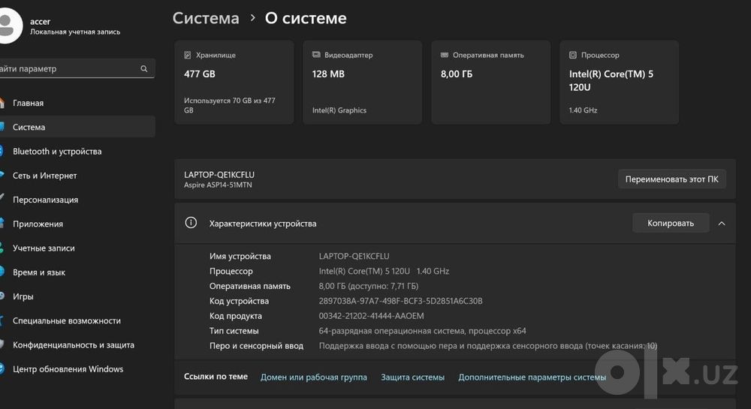
Task: Click the Код устройства value
Action: (x=400, y=301)
